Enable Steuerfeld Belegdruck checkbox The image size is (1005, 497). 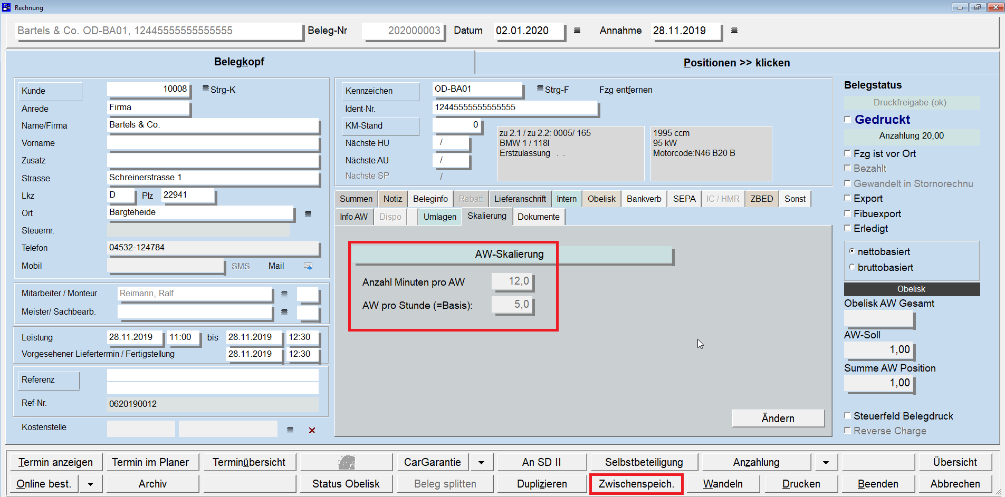[848, 416]
